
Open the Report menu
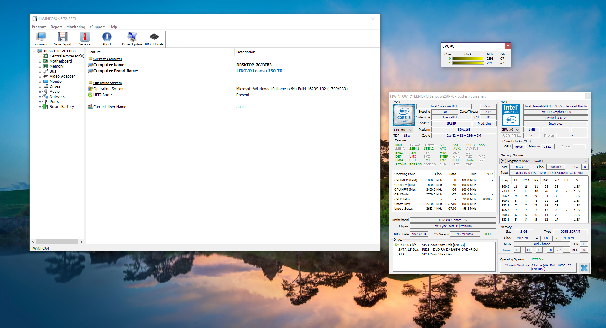56,27
